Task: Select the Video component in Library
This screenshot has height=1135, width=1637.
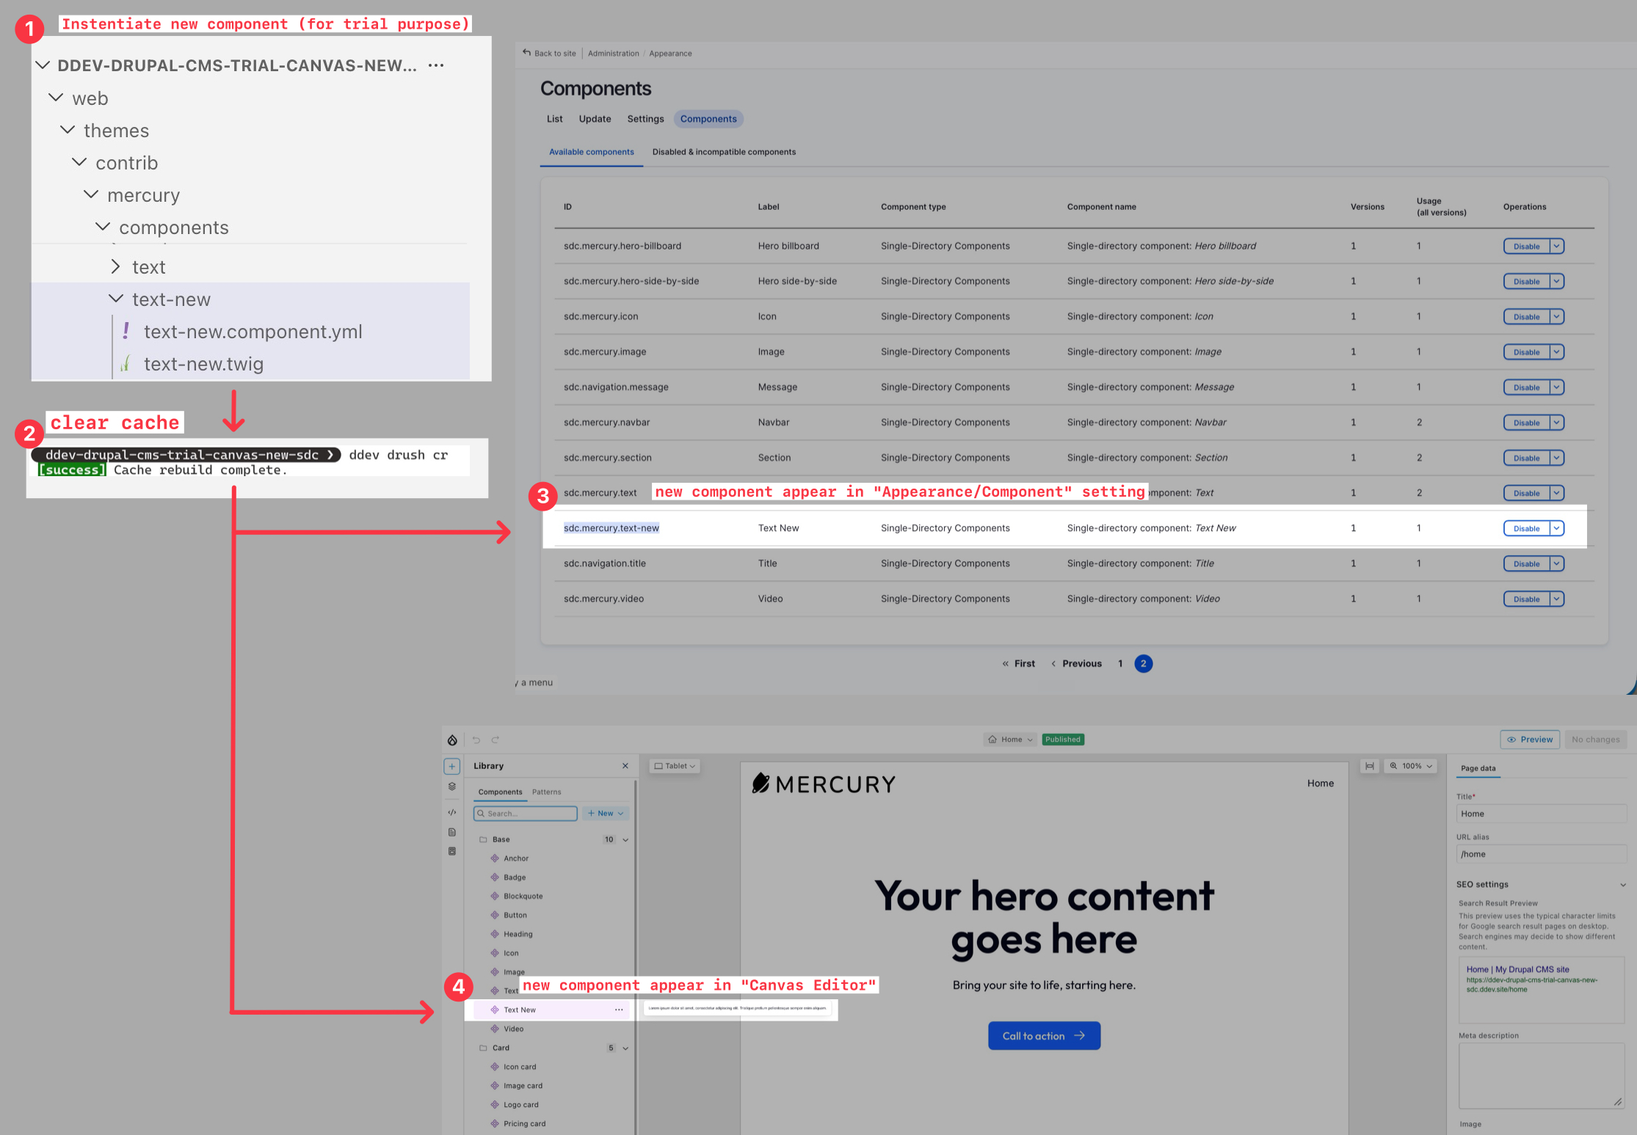Action: pos(514,1029)
